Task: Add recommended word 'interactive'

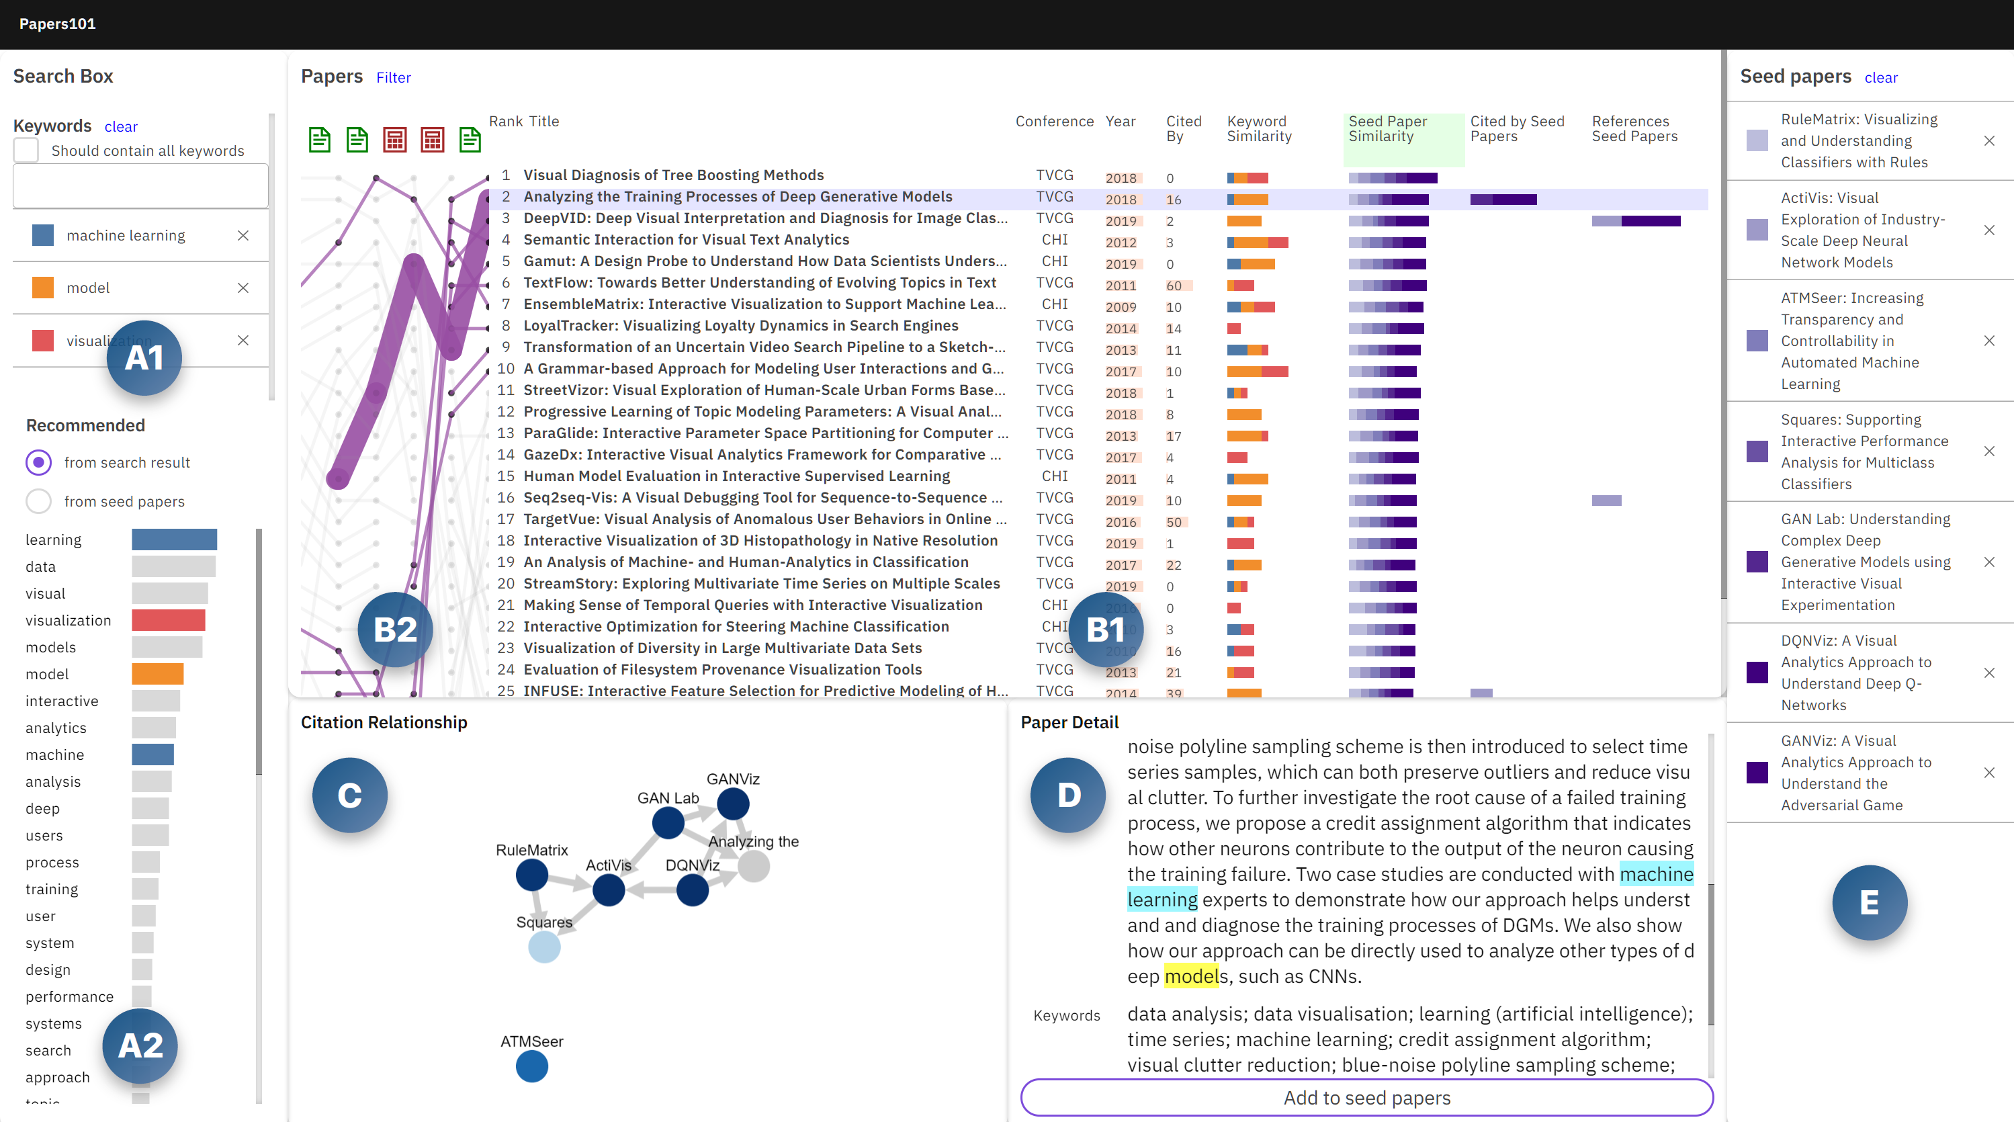Action: click(x=62, y=701)
